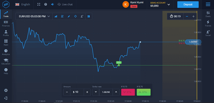The width and height of the screenshot is (214, 103).
Task: Click the Deposit button
Action: (188, 5)
